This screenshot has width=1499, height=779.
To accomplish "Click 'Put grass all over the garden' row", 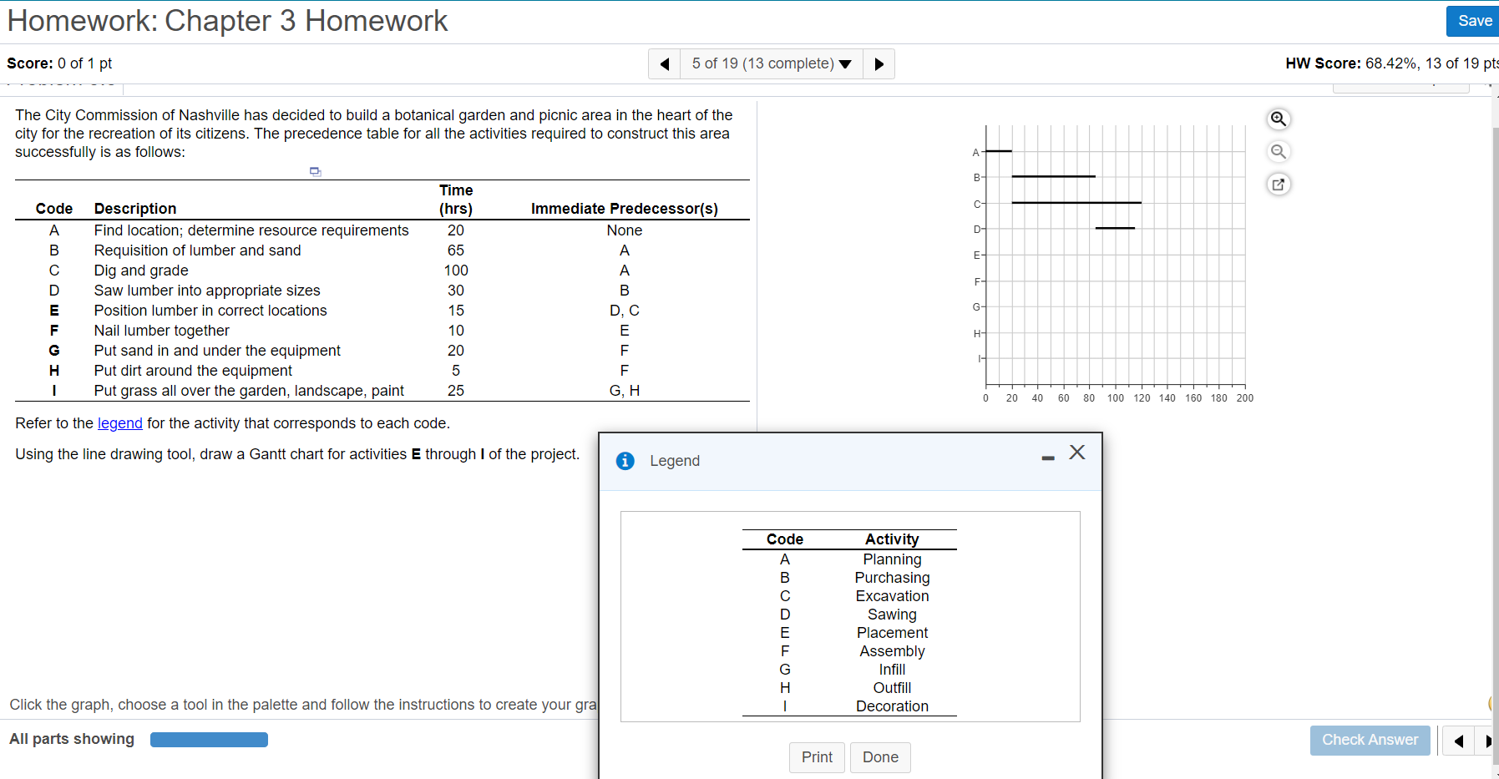I will [x=382, y=391].
